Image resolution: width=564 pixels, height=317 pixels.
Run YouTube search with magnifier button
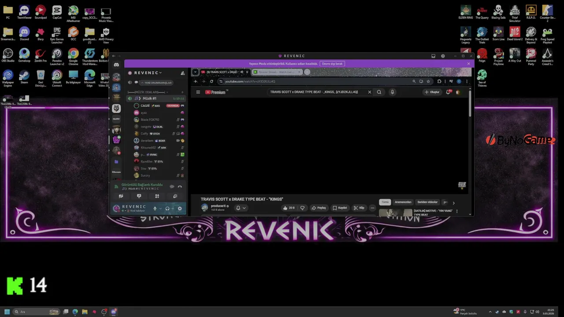(379, 92)
